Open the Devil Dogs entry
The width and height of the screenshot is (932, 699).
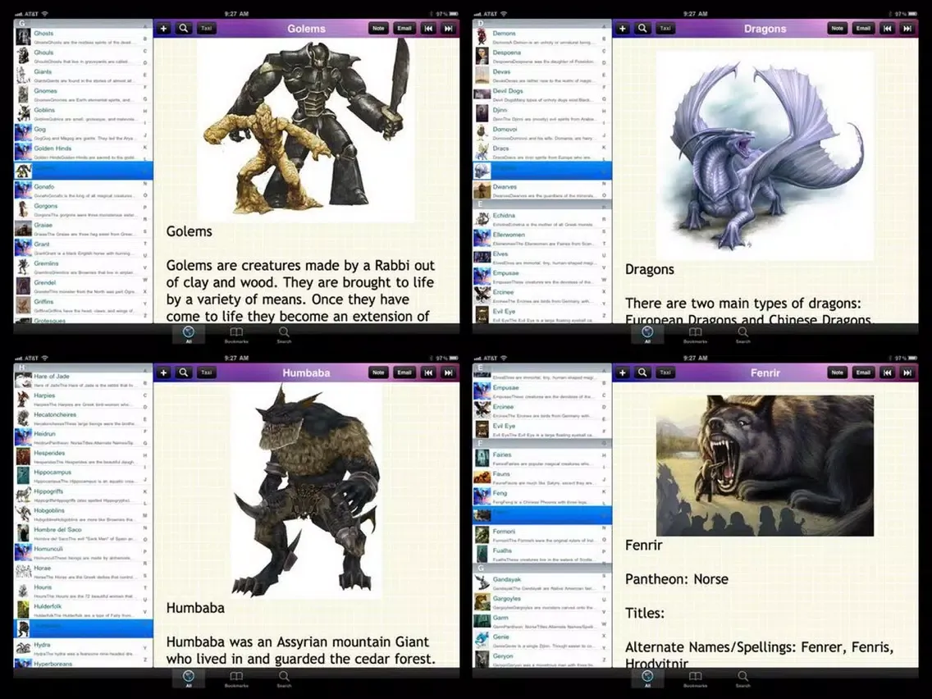[x=537, y=95]
